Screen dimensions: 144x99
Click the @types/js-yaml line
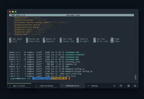(29, 32)
